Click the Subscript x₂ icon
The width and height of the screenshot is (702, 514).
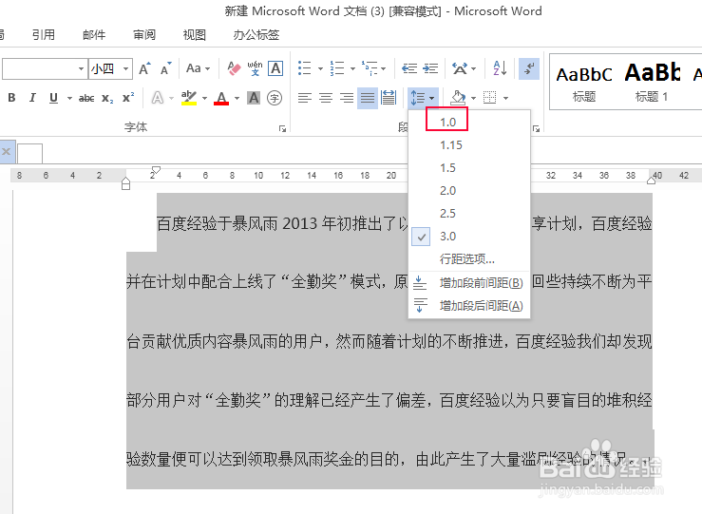107,98
